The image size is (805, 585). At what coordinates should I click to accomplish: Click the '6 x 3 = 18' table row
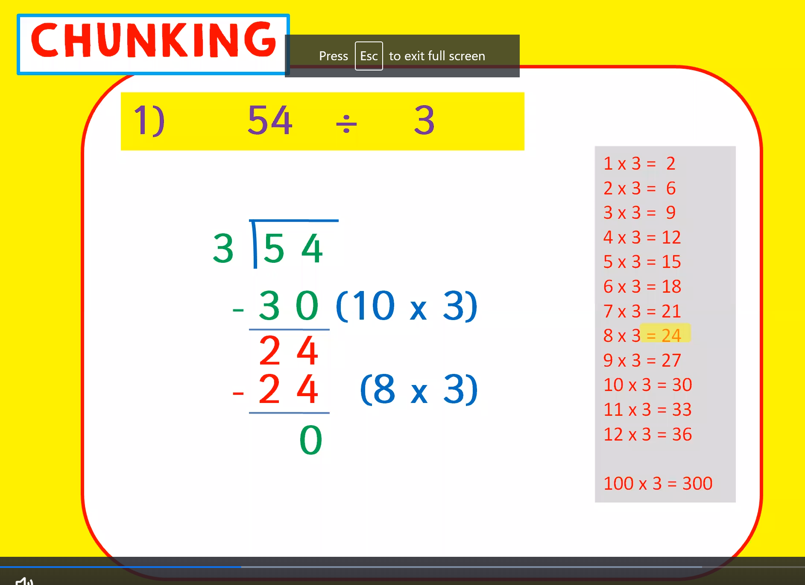tap(642, 287)
